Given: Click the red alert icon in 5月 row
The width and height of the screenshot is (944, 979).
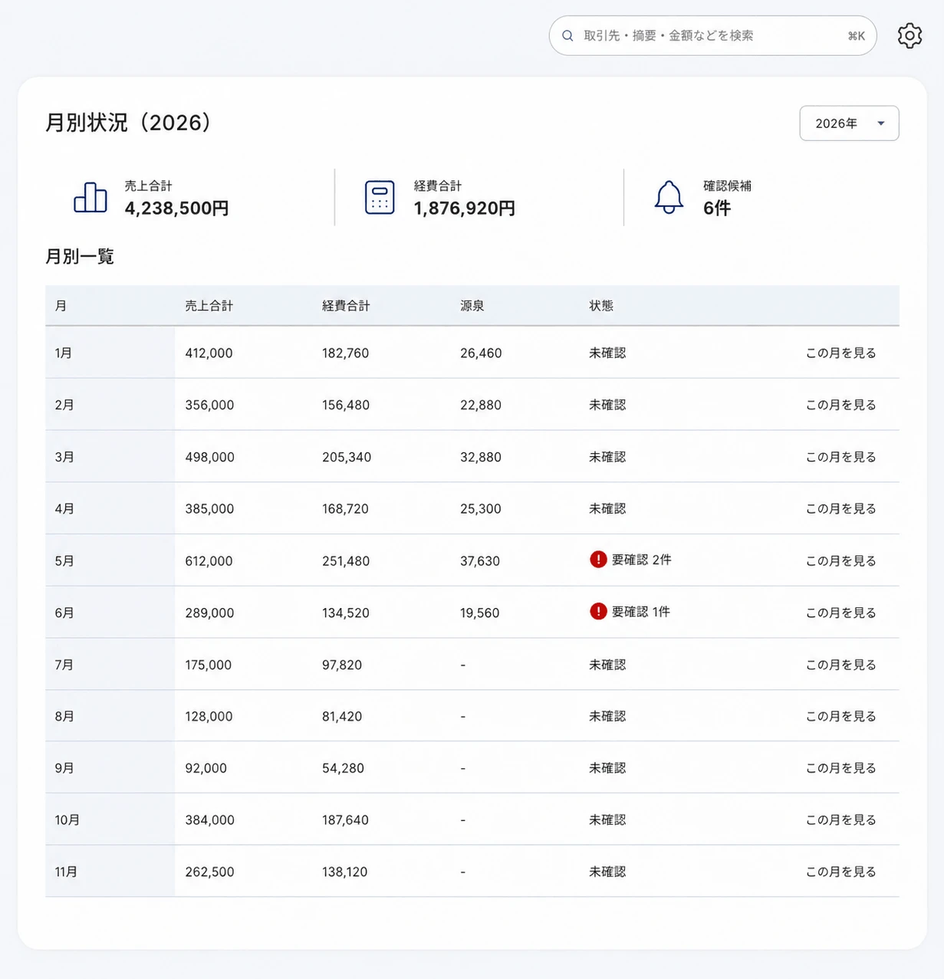Looking at the screenshot, I should click(x=598, y=560).
